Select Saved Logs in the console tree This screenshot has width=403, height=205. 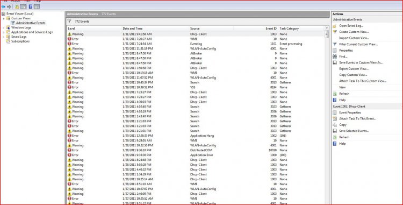19,37
